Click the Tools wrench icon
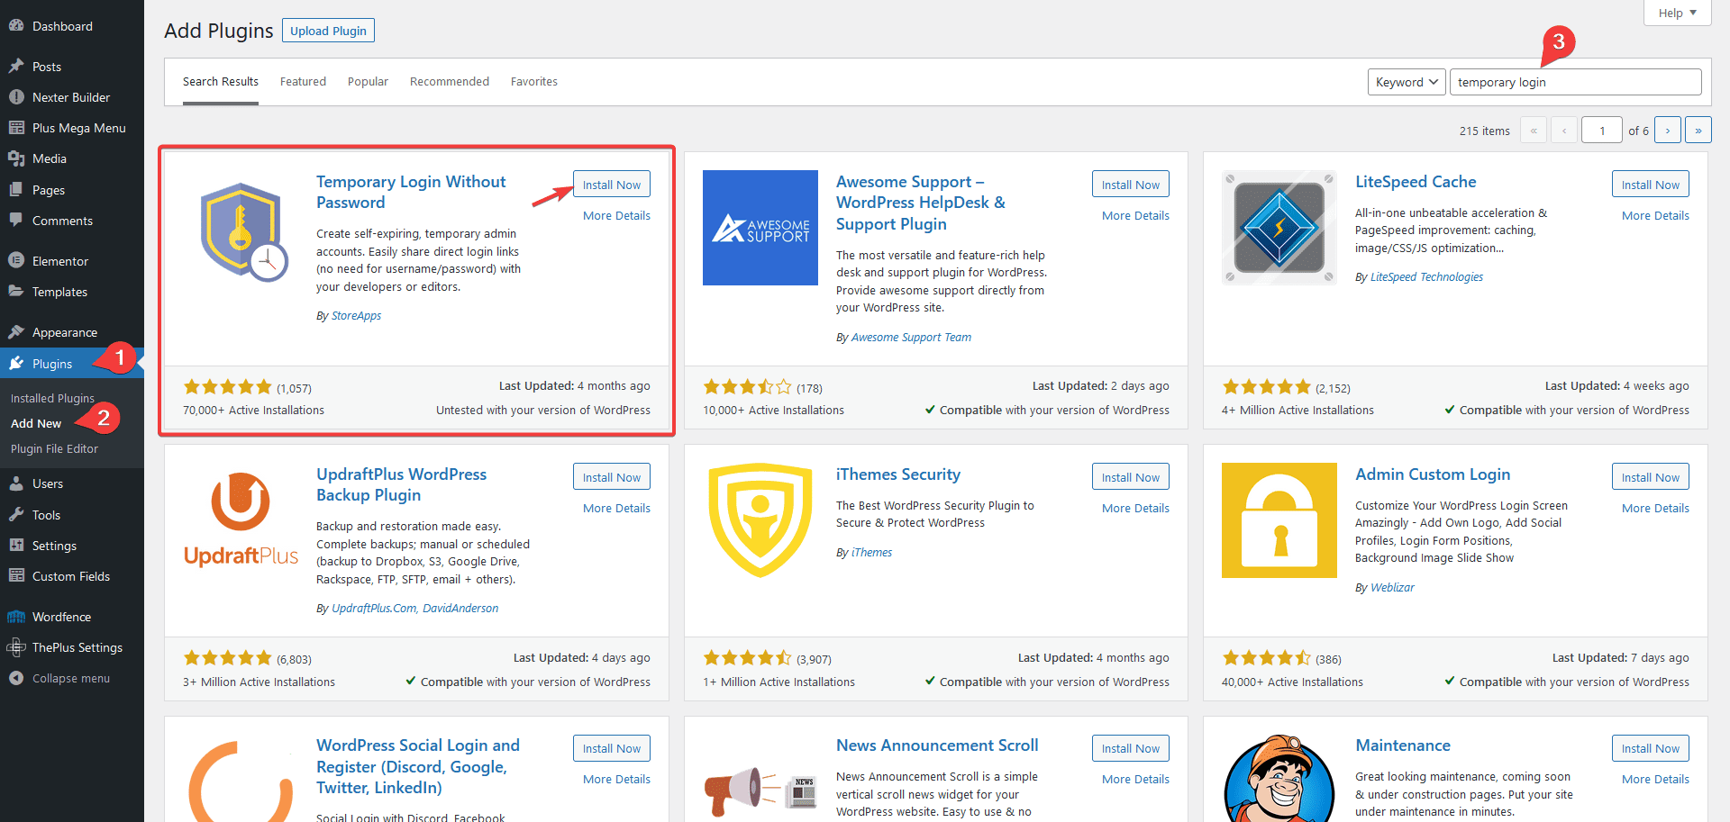 point(16,515)
